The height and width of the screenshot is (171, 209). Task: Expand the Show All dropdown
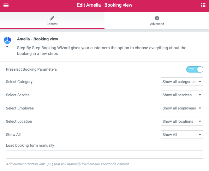coord(182,135)
